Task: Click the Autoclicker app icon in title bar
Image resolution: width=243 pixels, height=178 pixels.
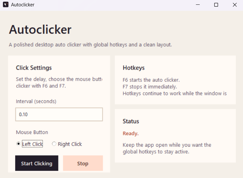Action: pyautogui.click(x=6, y=5)
